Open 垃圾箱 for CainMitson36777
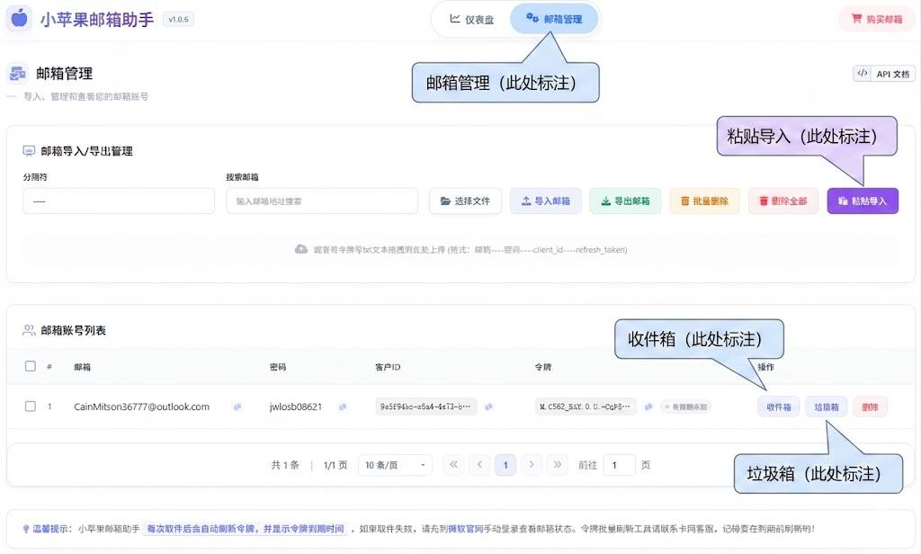This screenshot has width=921, height=554. pos(826,407)
